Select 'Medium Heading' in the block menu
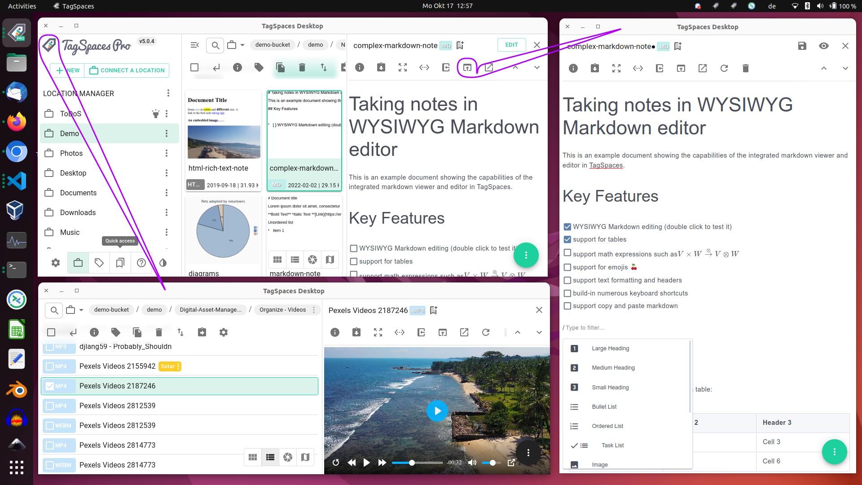This screenshot has width=862, height=485. pyautogui.click(x=613, y=368)
